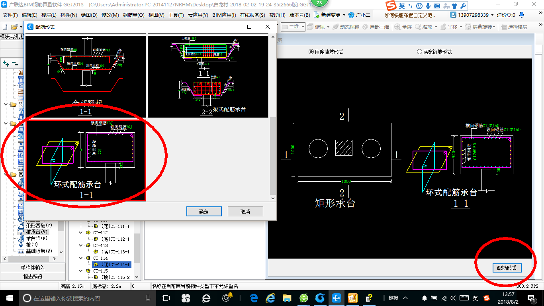Select 承台梁(F) in navigator tree
This screenshot has height=306, width=544.
[37, 238]
